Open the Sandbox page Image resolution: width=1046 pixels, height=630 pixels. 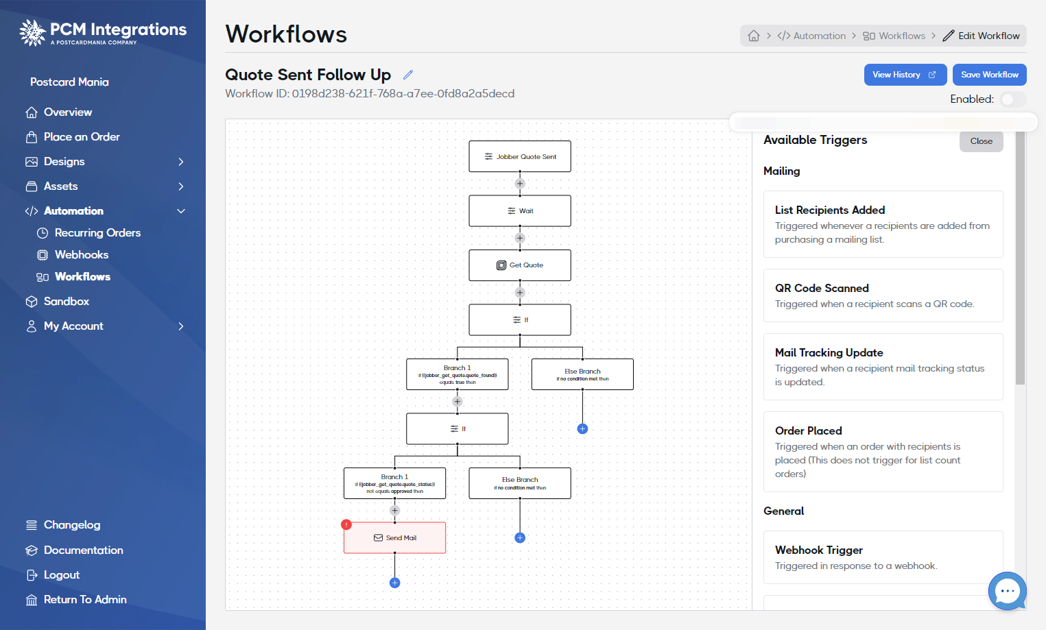pos(67,301)
